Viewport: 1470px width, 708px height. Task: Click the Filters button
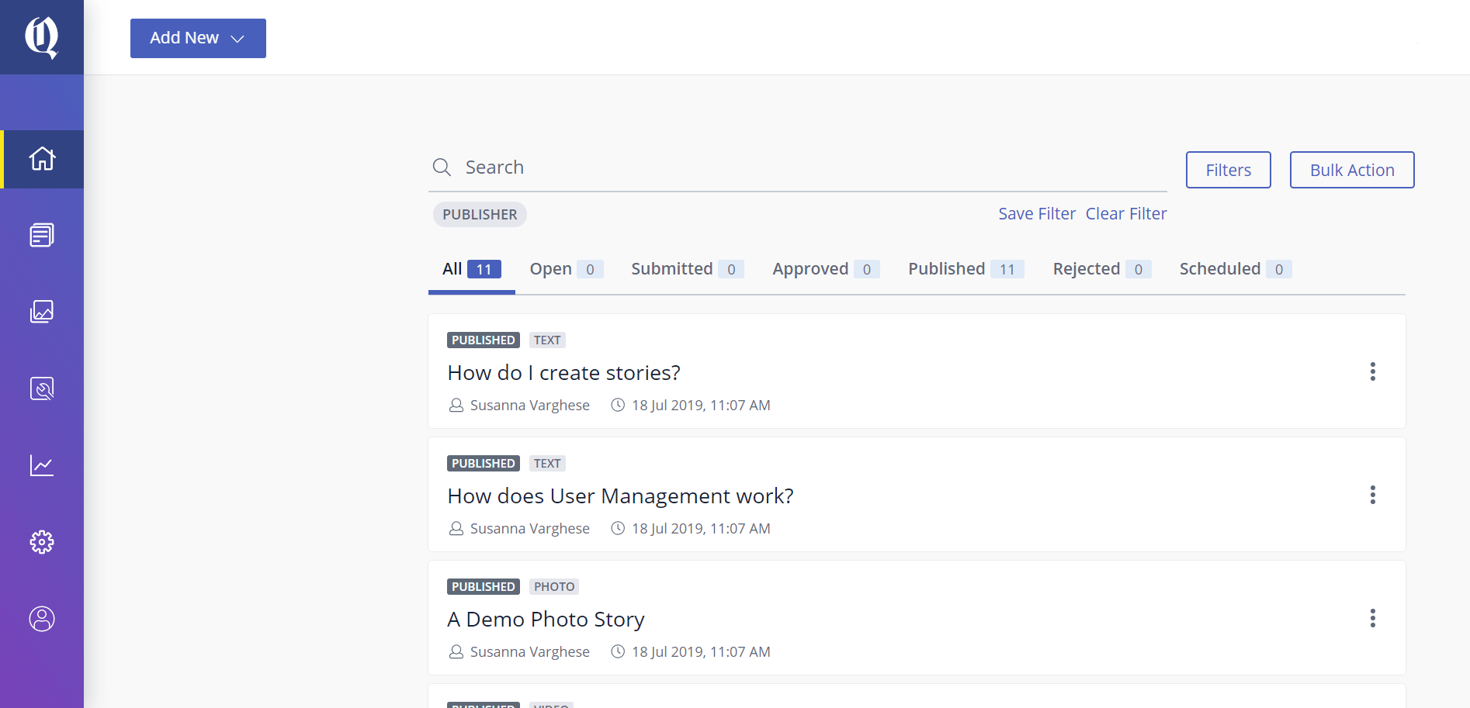pos(1228,170)
